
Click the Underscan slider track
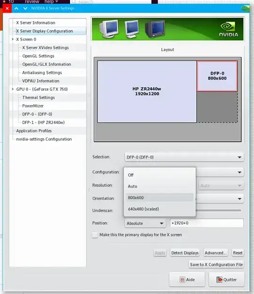(218, 210)
